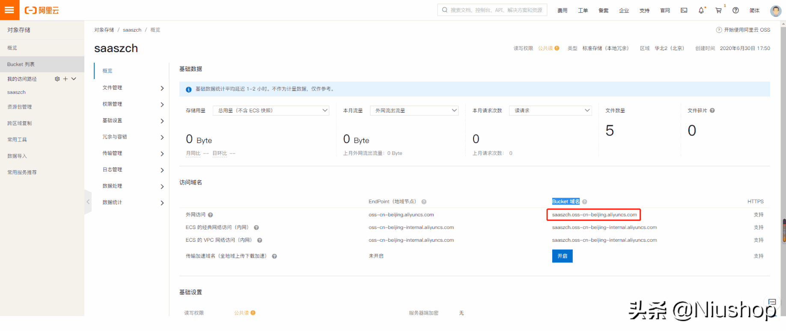Click help icon beside ECS 的经典网络访问
This screenshot has height=331, width=786.
click(256, 228)
